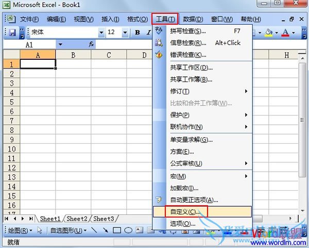Click the Select All corner box

pyautogui.click(x=12, y=55)
